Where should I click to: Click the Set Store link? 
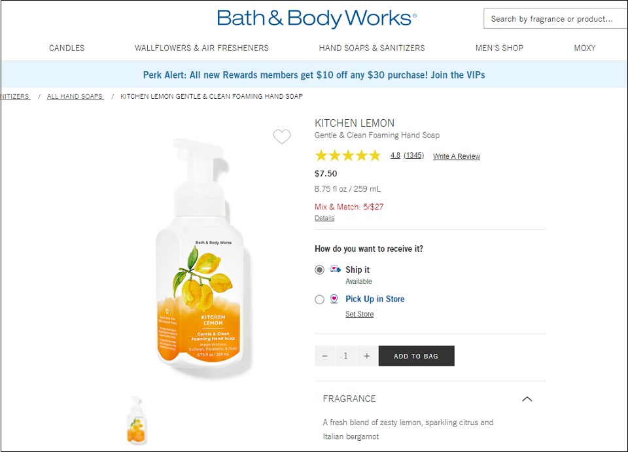360,314
